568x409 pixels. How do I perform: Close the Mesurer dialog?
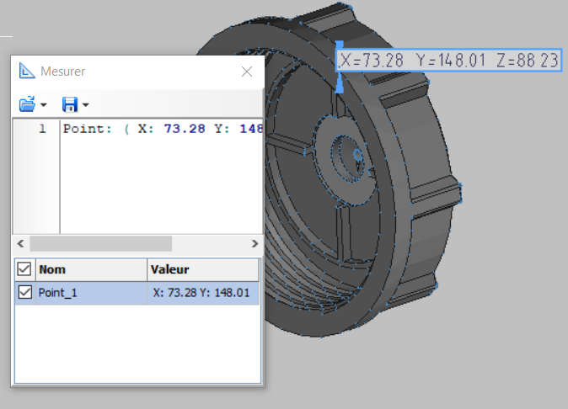pos(247,72)
